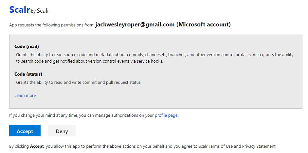Click the blue Scalr app title
308x153 pixels.
tap(19, 10)
